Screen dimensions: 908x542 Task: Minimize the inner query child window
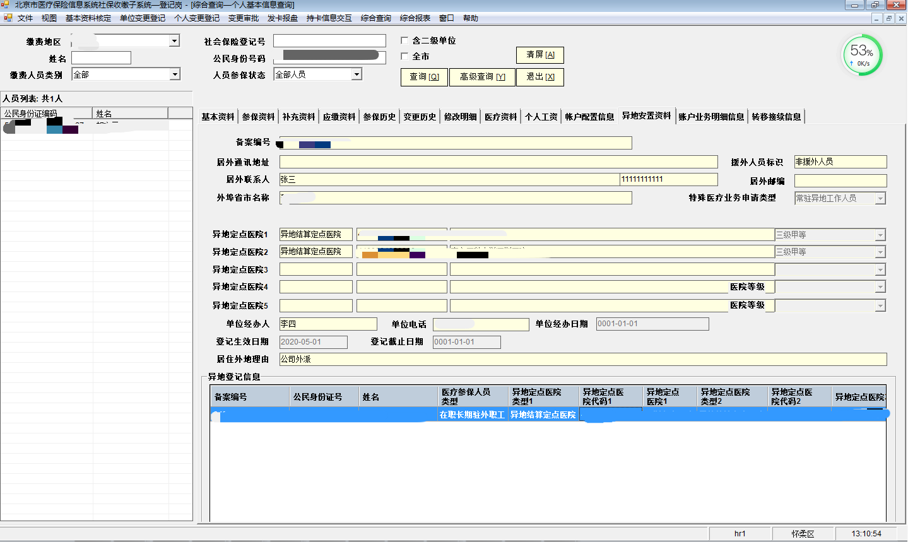tap(876, 19)
